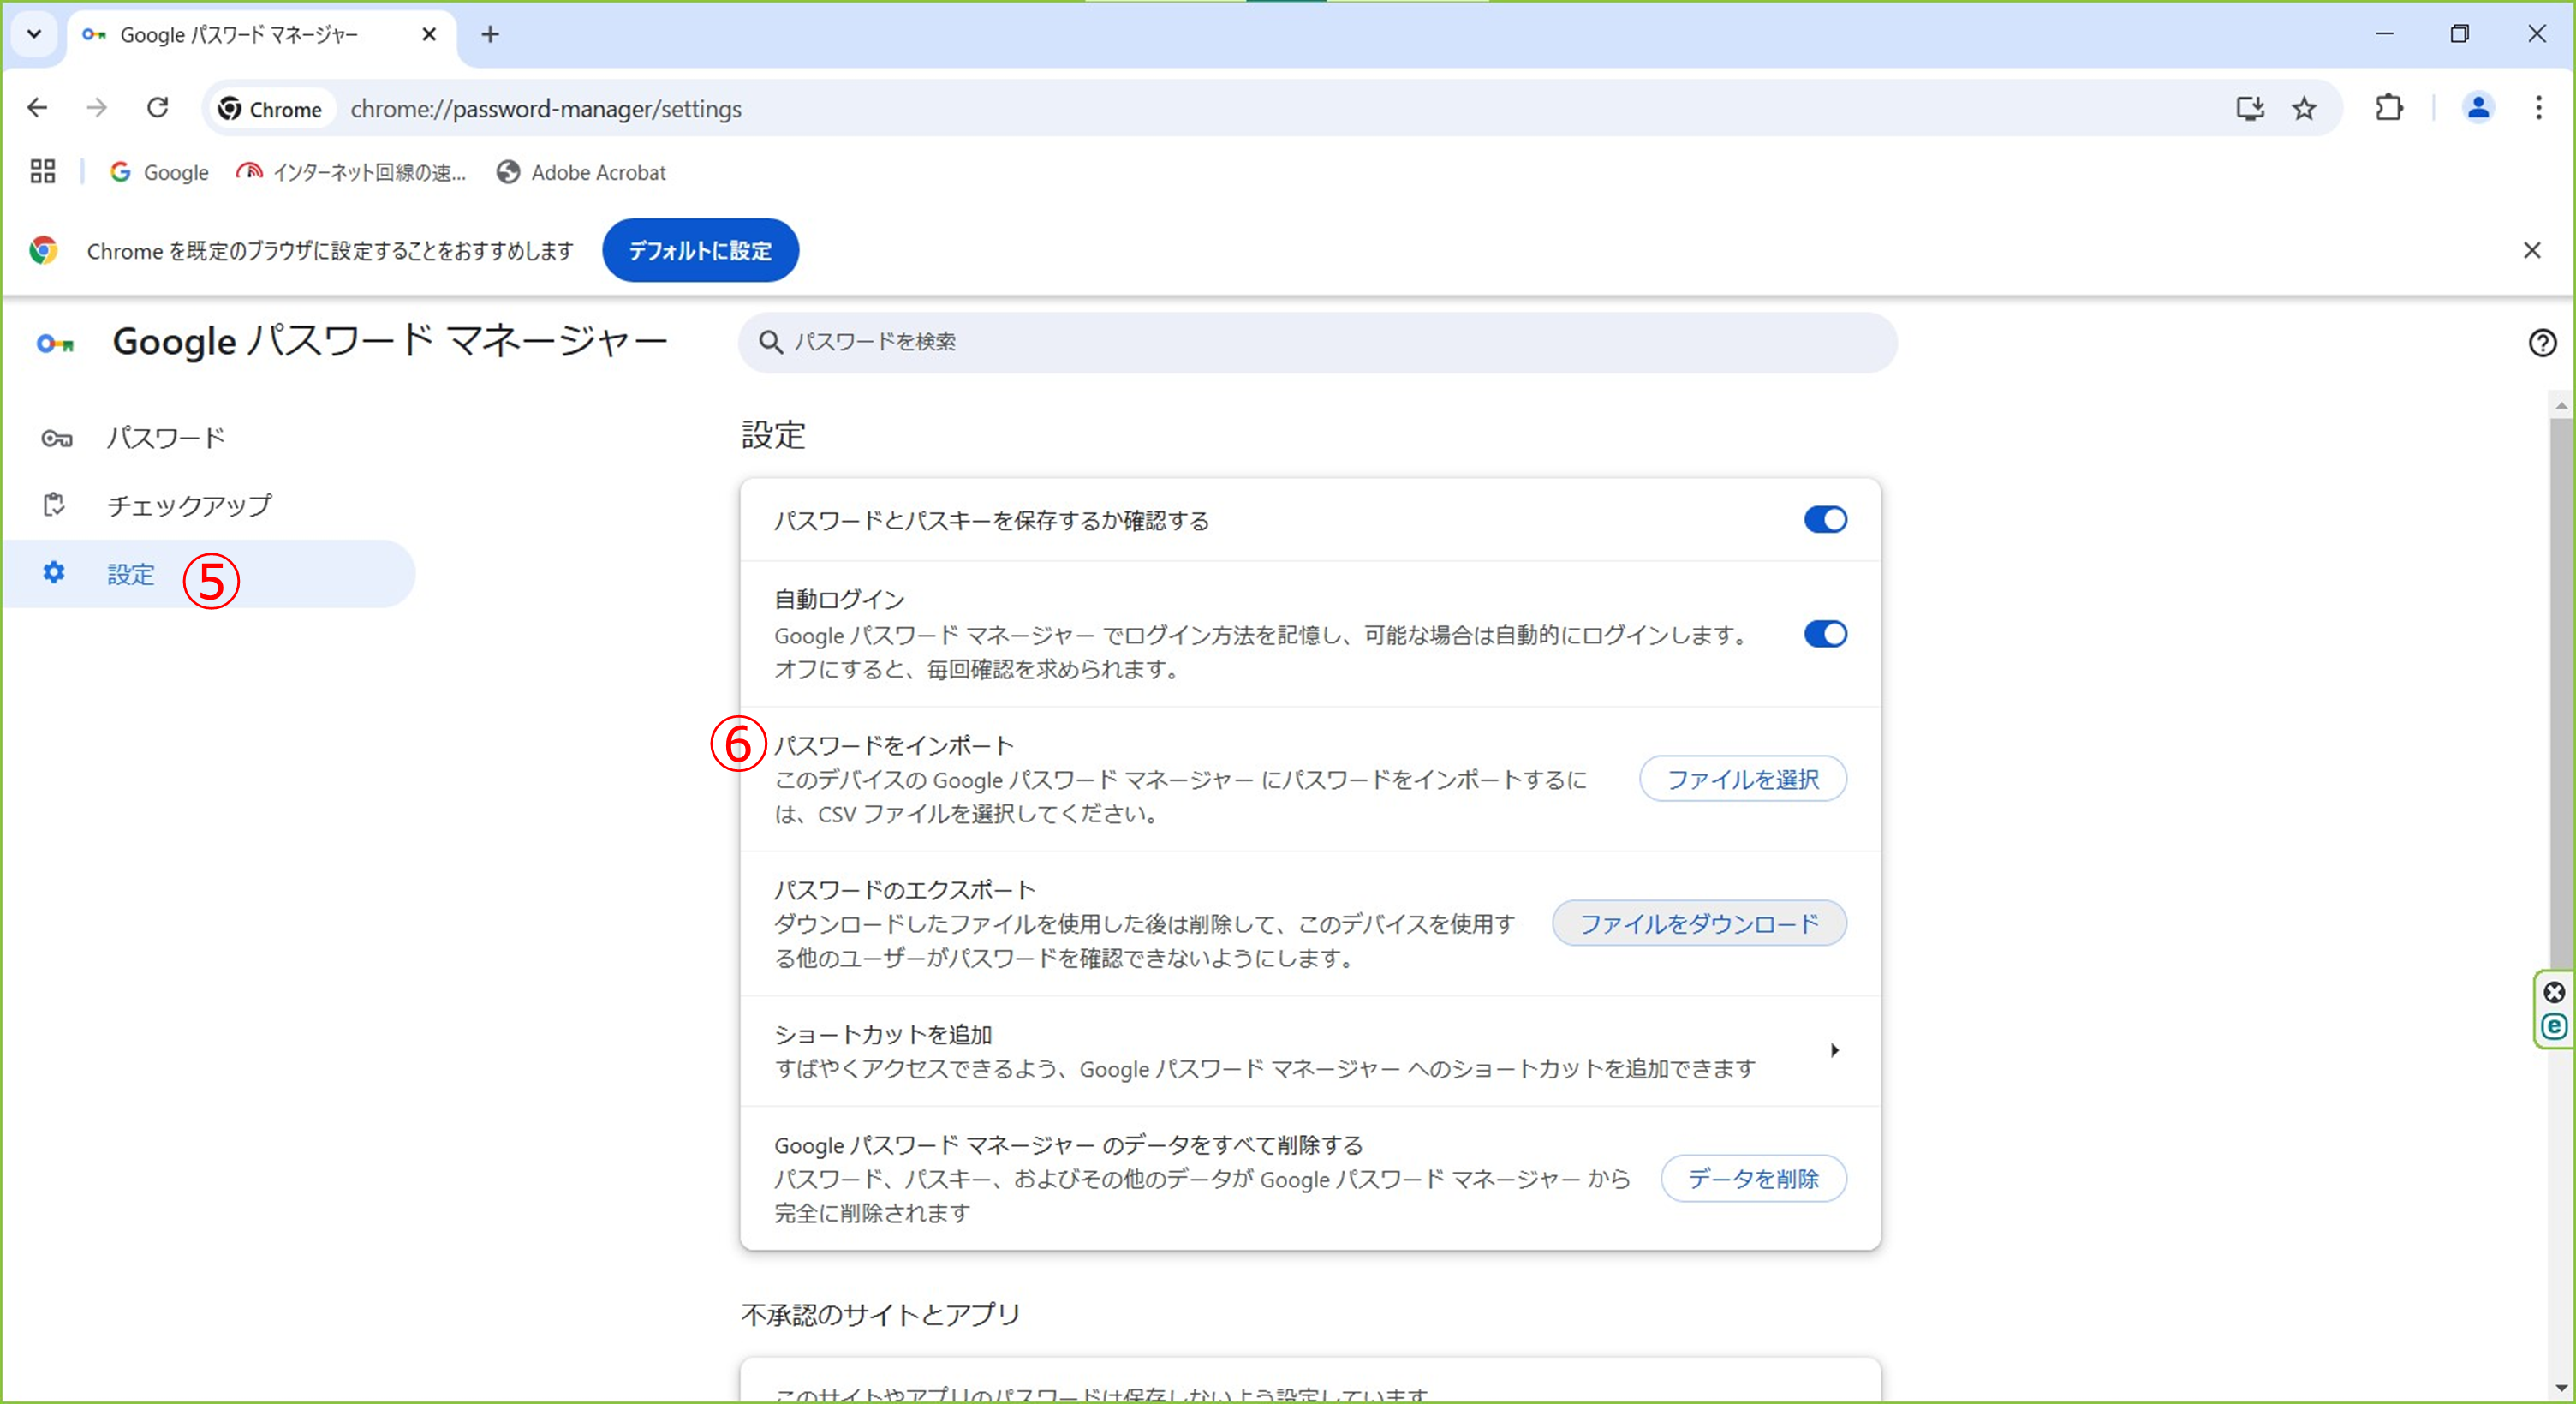Open the Adobe Acrobat bookmark

(x=581, y=172)
